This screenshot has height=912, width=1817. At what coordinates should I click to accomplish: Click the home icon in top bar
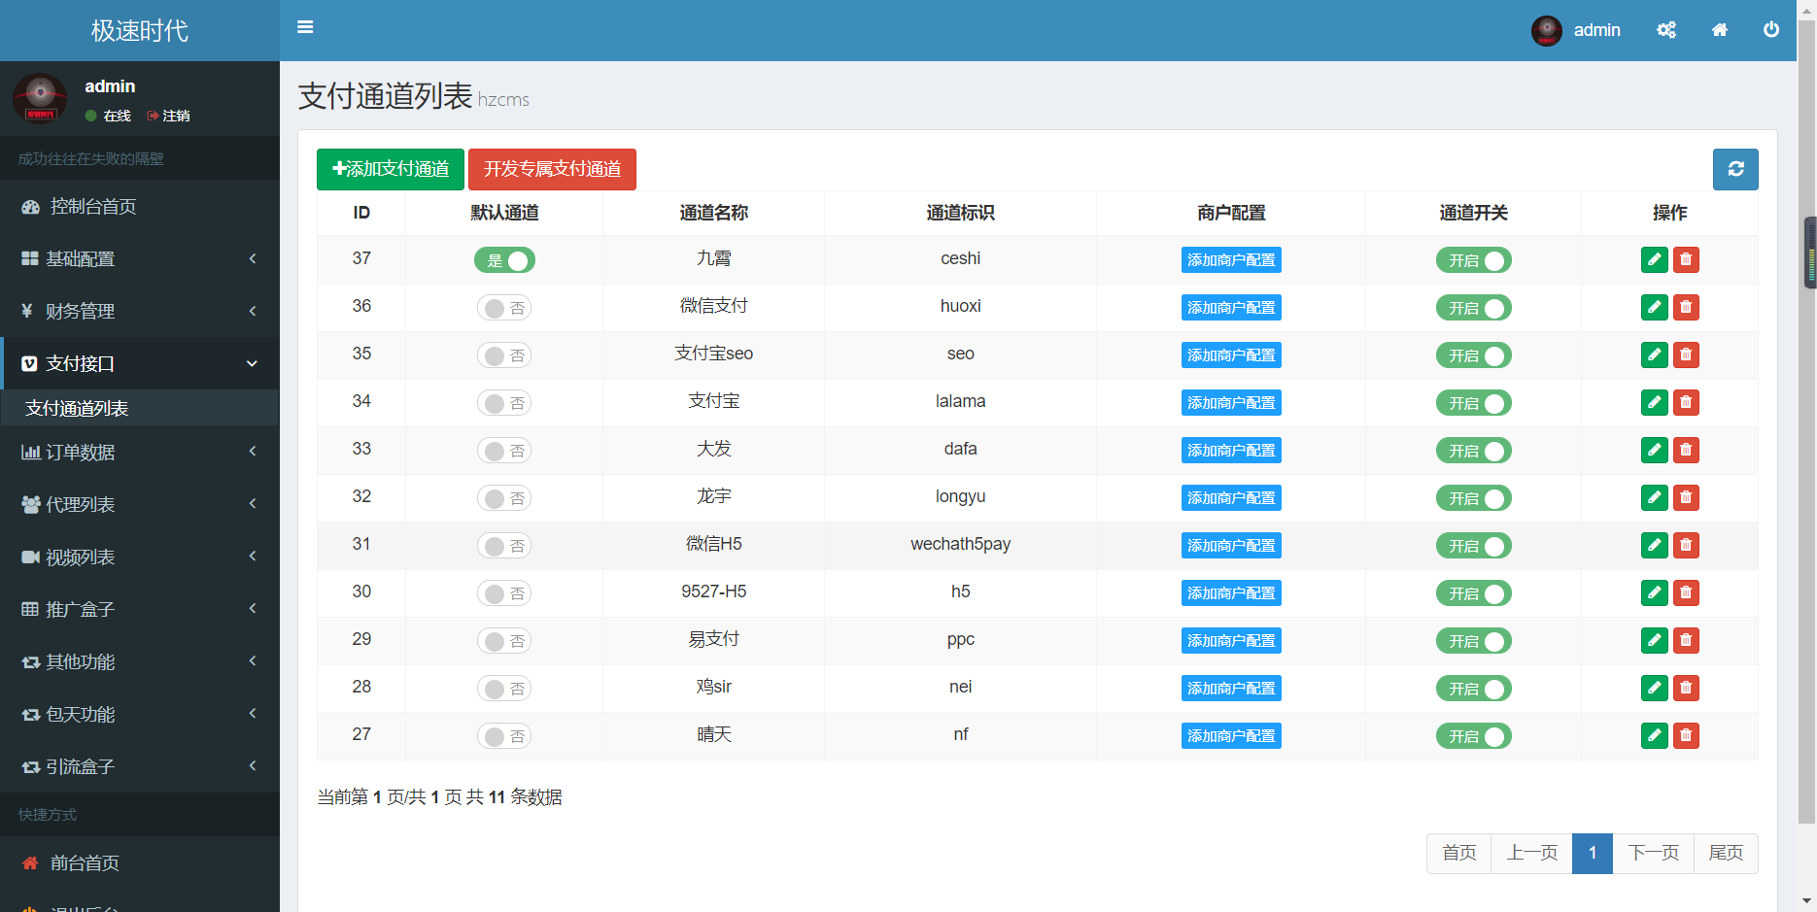[1719, 30]
